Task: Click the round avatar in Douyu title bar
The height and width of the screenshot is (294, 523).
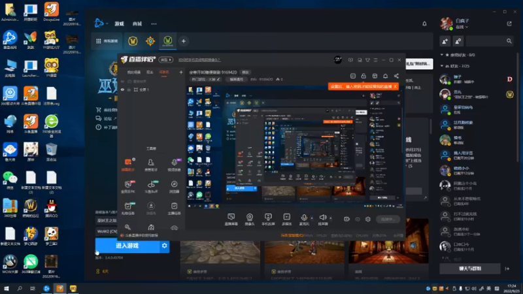Action: (337, 60)
